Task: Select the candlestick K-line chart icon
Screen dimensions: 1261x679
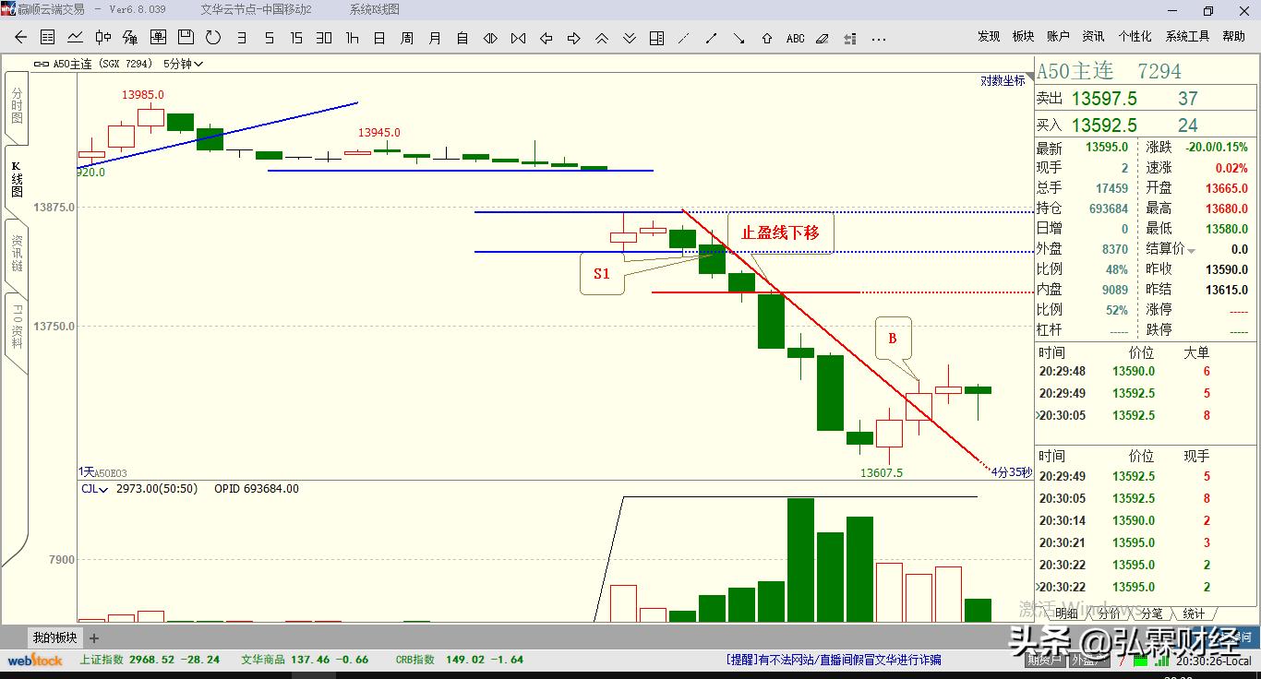Action: tap(103, 38)
